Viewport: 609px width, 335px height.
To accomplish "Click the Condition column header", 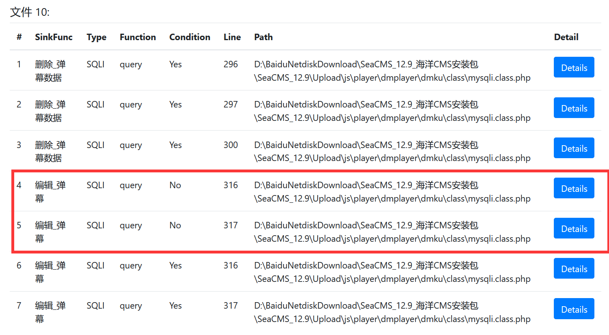I will (189, 37).
